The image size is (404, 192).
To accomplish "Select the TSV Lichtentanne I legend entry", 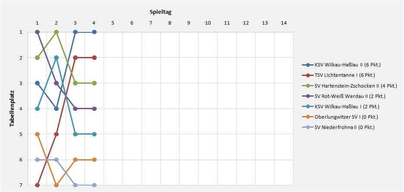I will click(x=338, y=75).
